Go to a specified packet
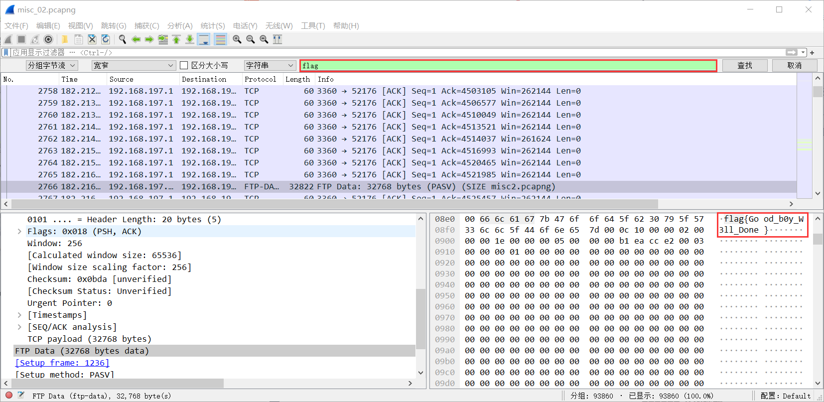The width and height of the screenshot is (824, 402). (x=163, y=39)
